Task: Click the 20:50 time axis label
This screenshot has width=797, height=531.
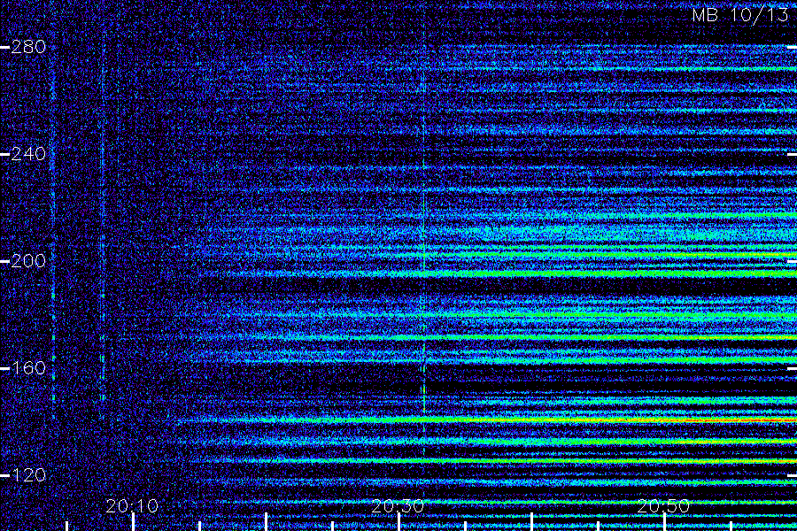Action: 663,505
